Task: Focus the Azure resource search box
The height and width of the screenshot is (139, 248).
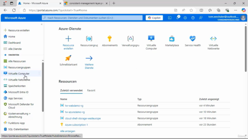Action: pyautogui.click(x=92, y=18)
